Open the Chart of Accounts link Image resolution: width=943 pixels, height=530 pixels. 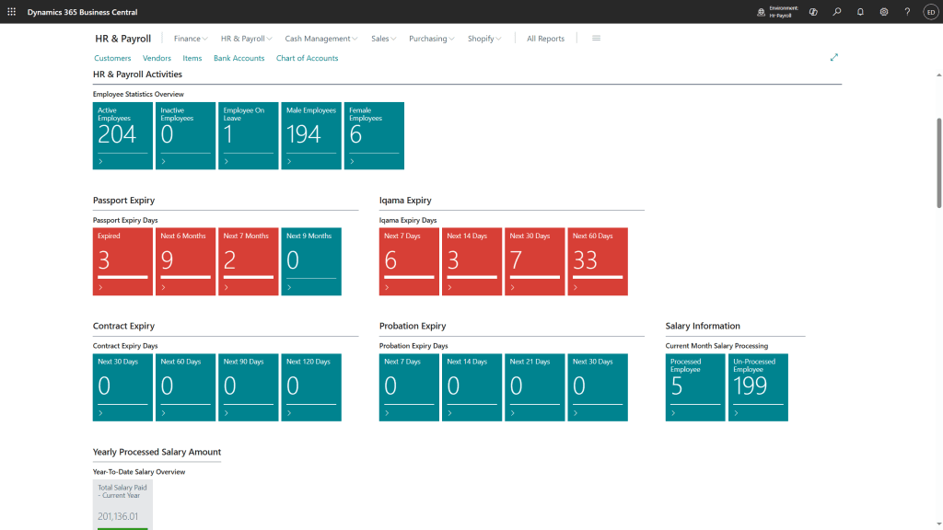pos(307,58)
